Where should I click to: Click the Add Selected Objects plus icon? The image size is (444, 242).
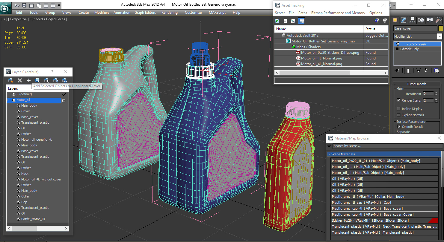coord(29,80)
